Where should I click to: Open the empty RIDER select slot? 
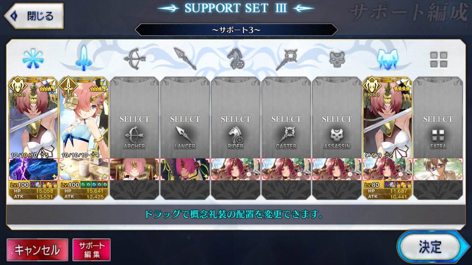tap(236, 118)
